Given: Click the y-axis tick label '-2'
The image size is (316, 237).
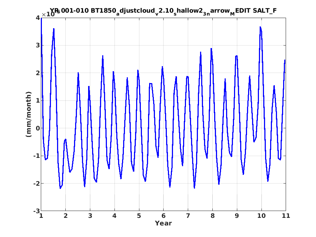Looking at the screenshot, I should click(x=36, y=184).
